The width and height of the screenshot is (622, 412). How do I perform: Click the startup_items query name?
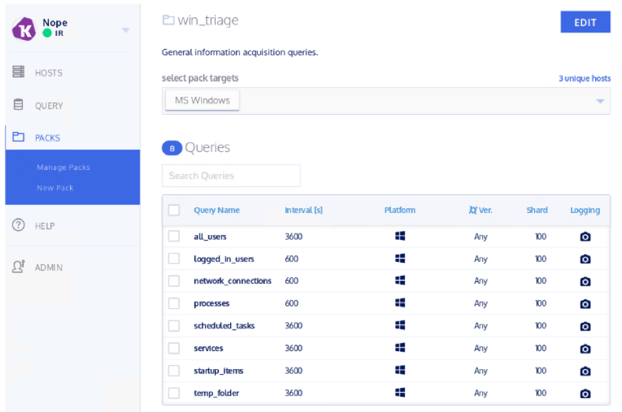point(218,371)
